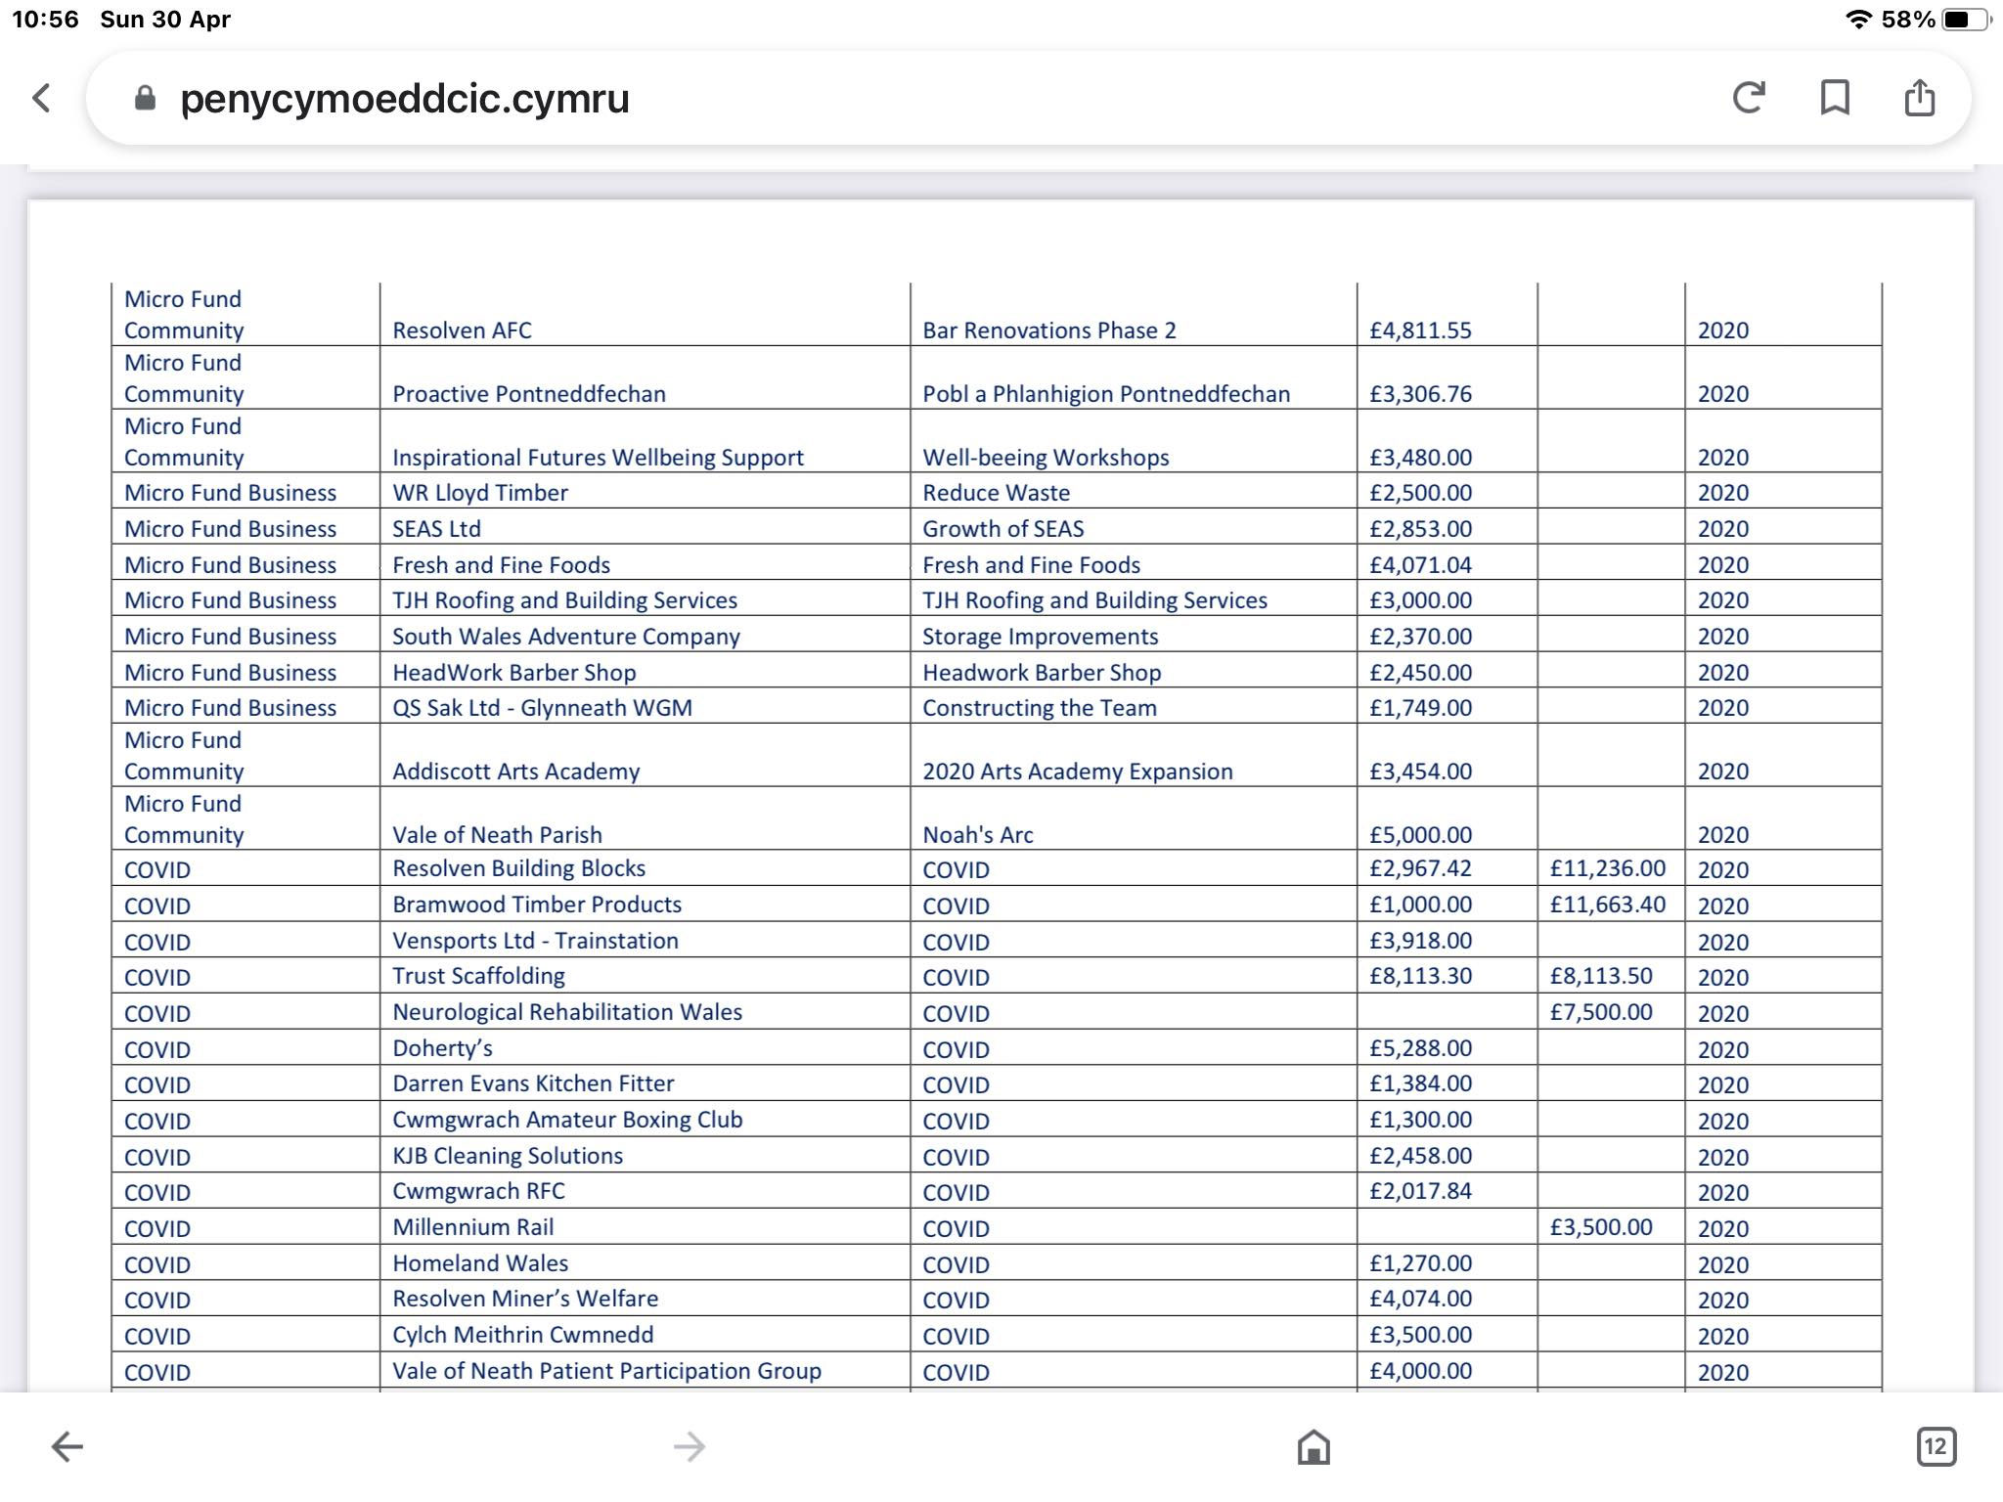Select QS Sak Ltd - Glynneath WGM
This screenshot has height=1502, width=2003.
tap(542, 708)
